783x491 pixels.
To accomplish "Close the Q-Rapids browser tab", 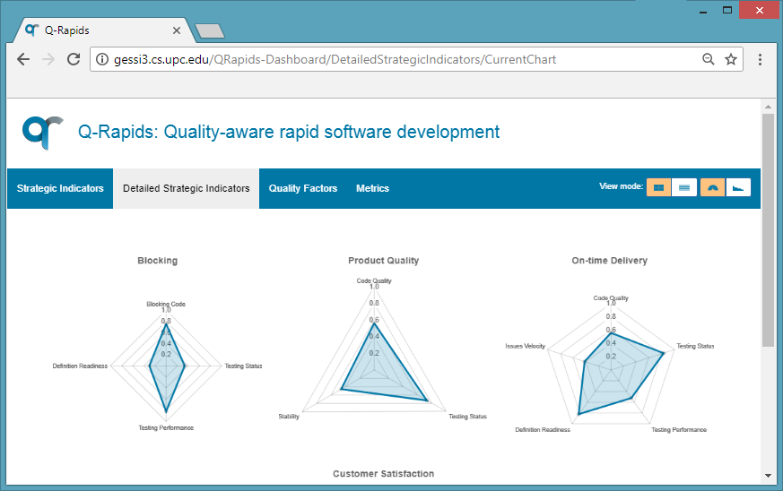I will pos(177,30).
